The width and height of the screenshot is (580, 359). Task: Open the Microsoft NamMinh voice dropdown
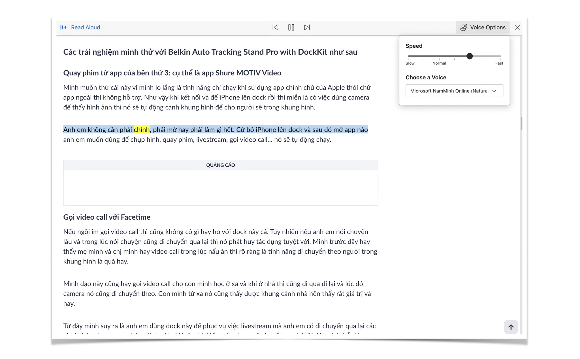point(454,91)
